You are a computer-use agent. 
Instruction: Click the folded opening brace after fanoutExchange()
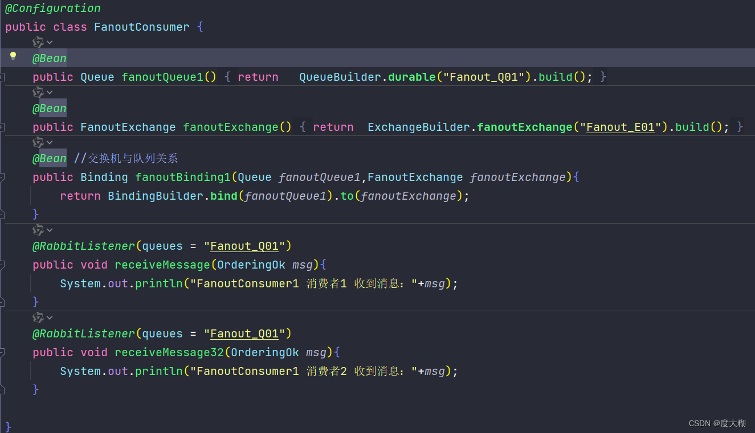click(303, 127)
